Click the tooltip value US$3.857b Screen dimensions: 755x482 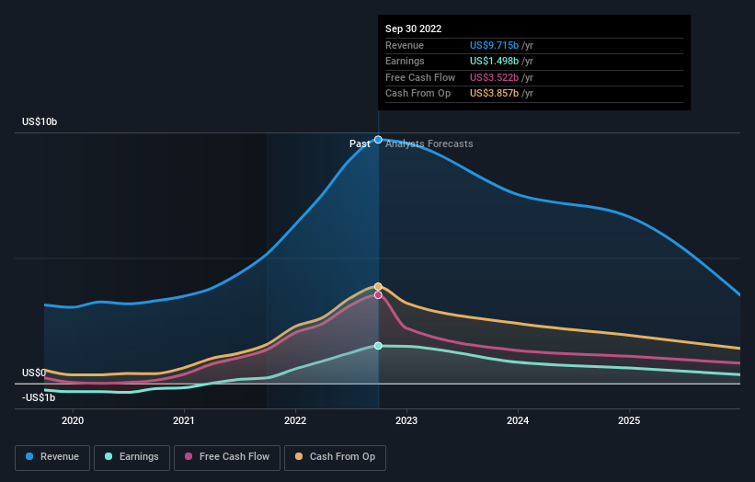click(494, 94)
